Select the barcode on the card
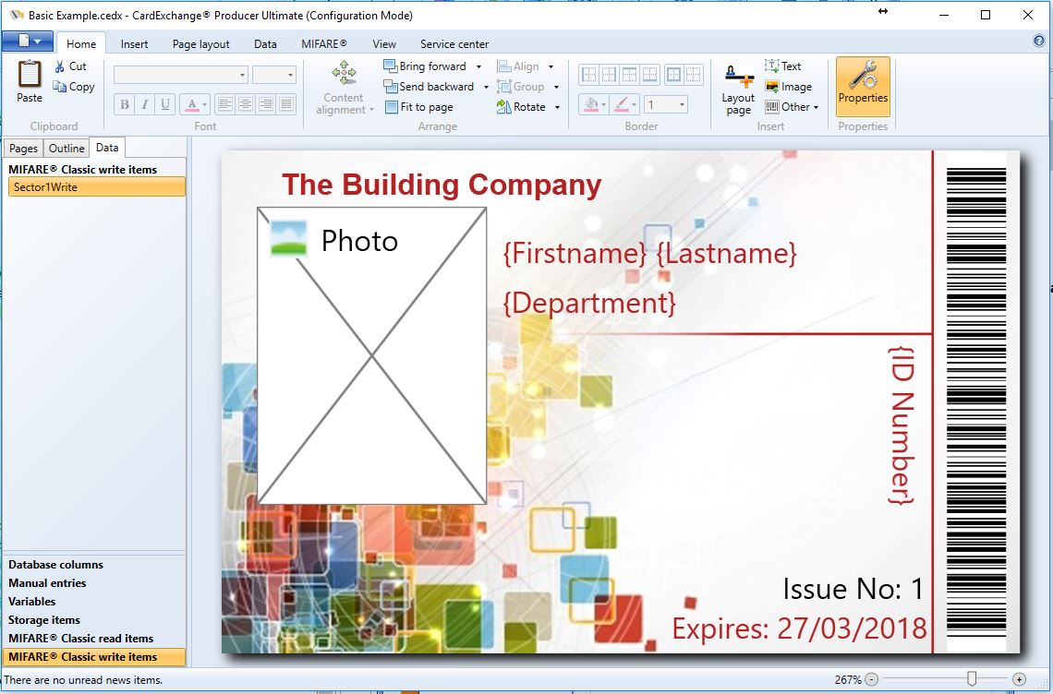Image resolution: width=1053 pixels, height=694 pixels. click(976, 402)
